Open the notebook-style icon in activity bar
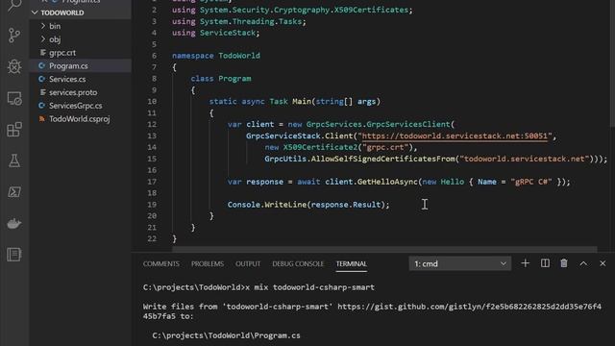This screenshot has height=346, width=615. [14, 255]
